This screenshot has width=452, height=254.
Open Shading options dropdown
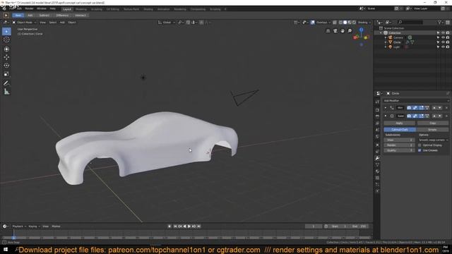(x=364, y=22)
